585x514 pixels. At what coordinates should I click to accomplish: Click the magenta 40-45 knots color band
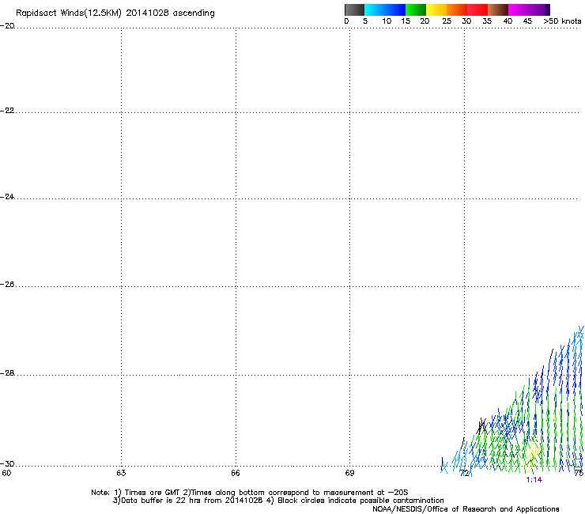tap(519, 9)
